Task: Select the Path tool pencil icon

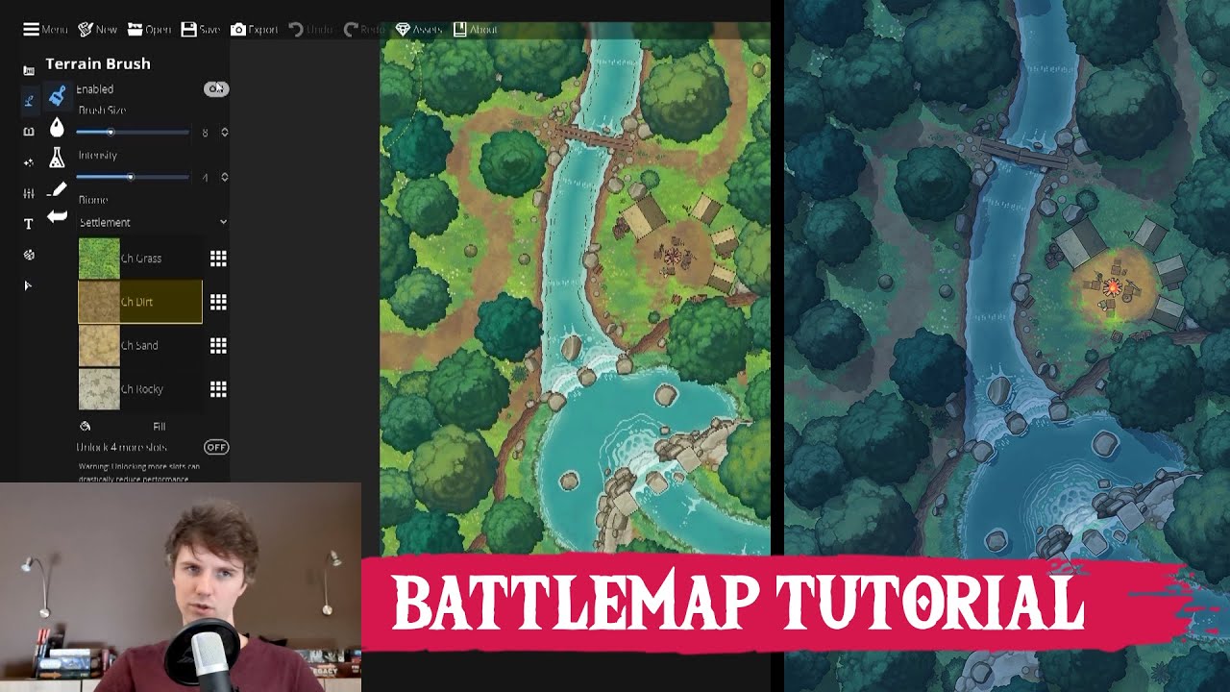Action: point(57,189)
